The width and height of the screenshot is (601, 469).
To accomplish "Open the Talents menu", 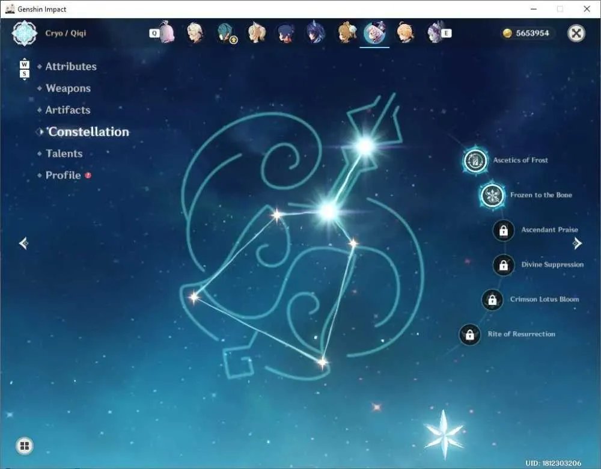I will [x=64, y=153].
